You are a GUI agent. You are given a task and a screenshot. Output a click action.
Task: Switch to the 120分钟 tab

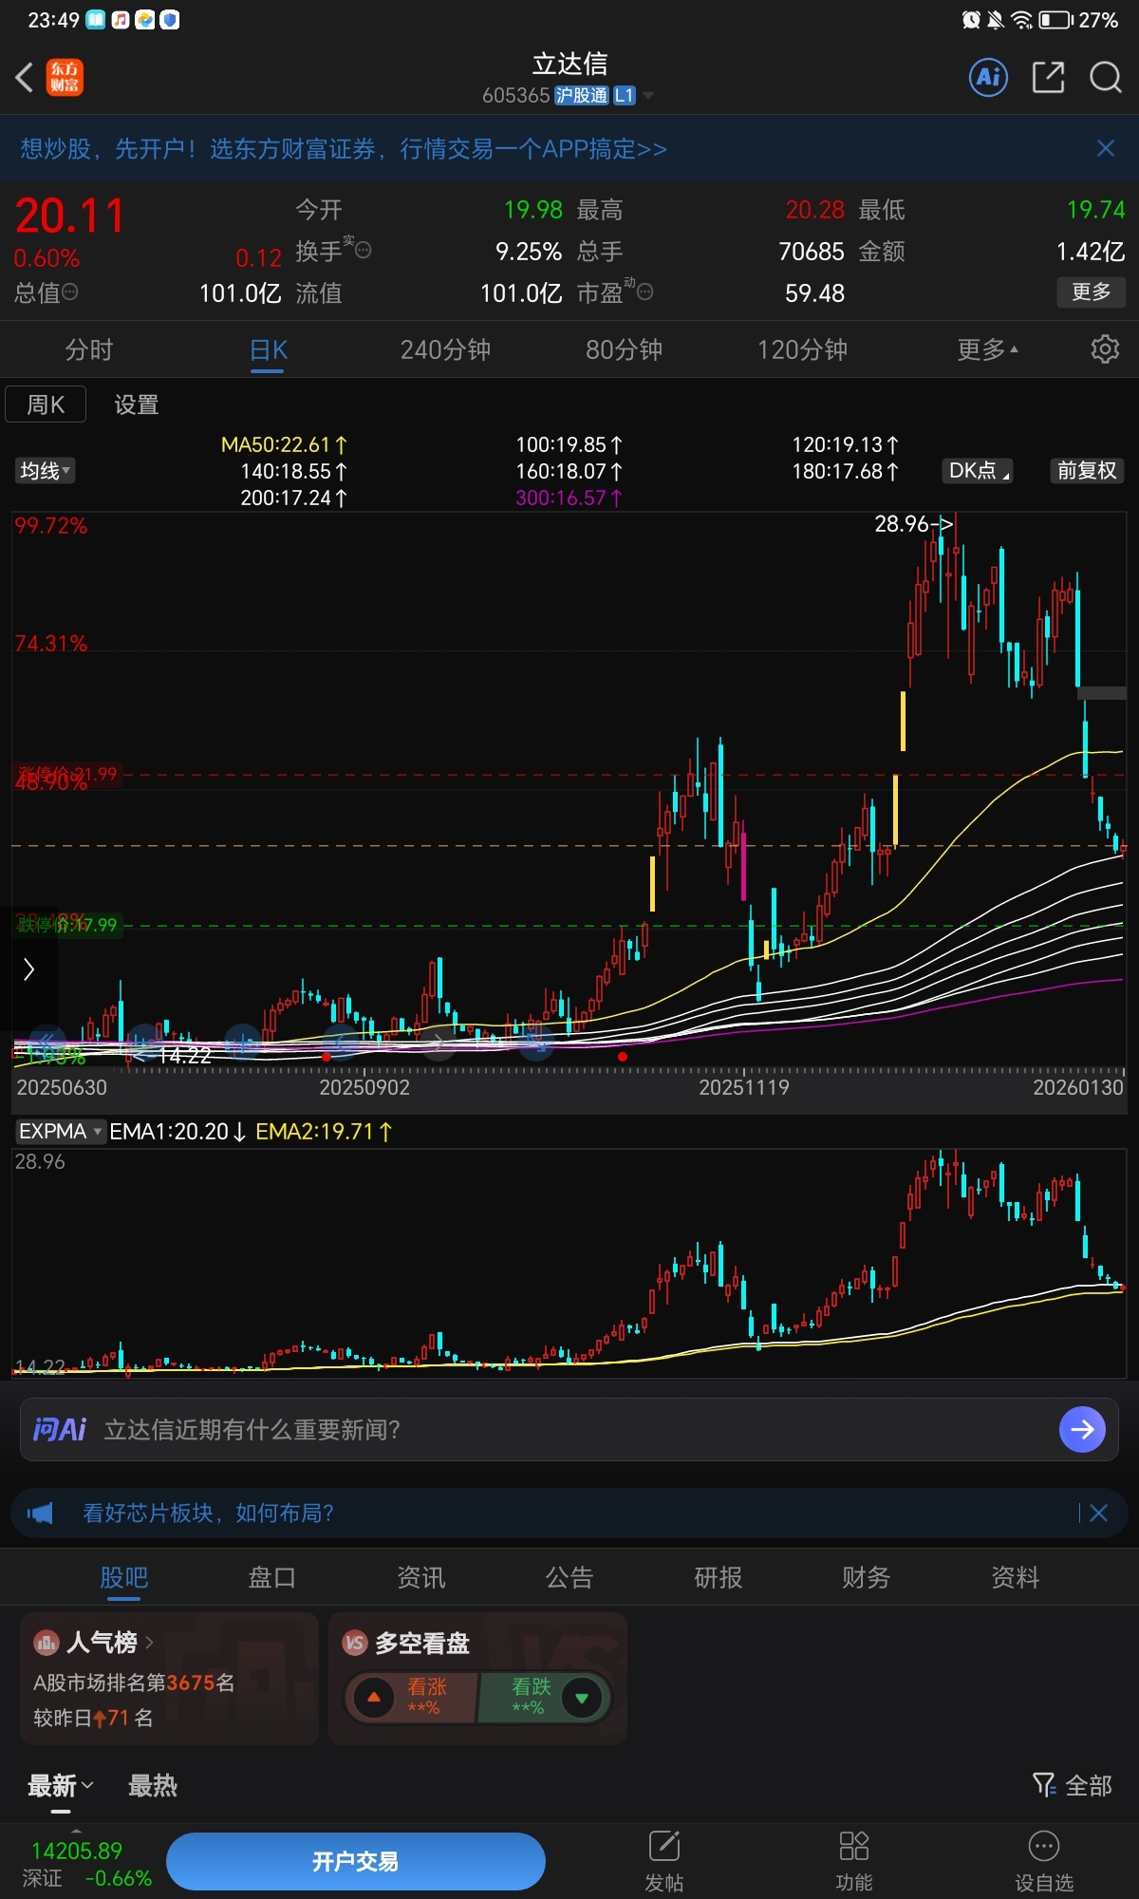point(802,349)
